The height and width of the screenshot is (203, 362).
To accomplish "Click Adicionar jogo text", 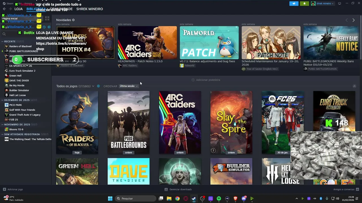I will 15,189.
